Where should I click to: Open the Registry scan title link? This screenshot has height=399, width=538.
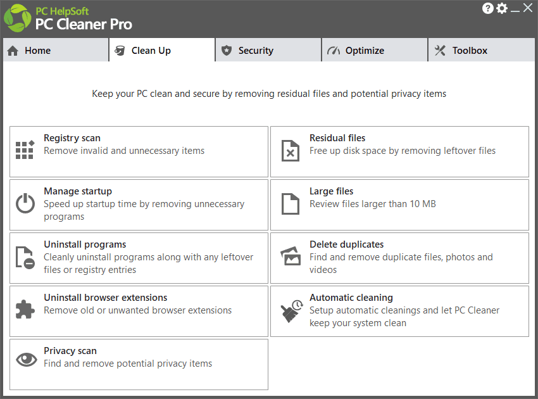pyautogui.click(x=72, y=138)
